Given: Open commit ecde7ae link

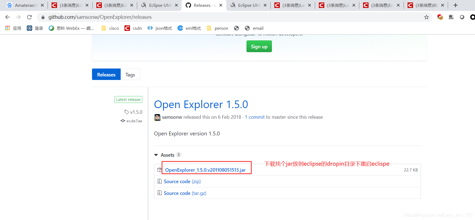Looking at the screenshot, I should [131, 121].
